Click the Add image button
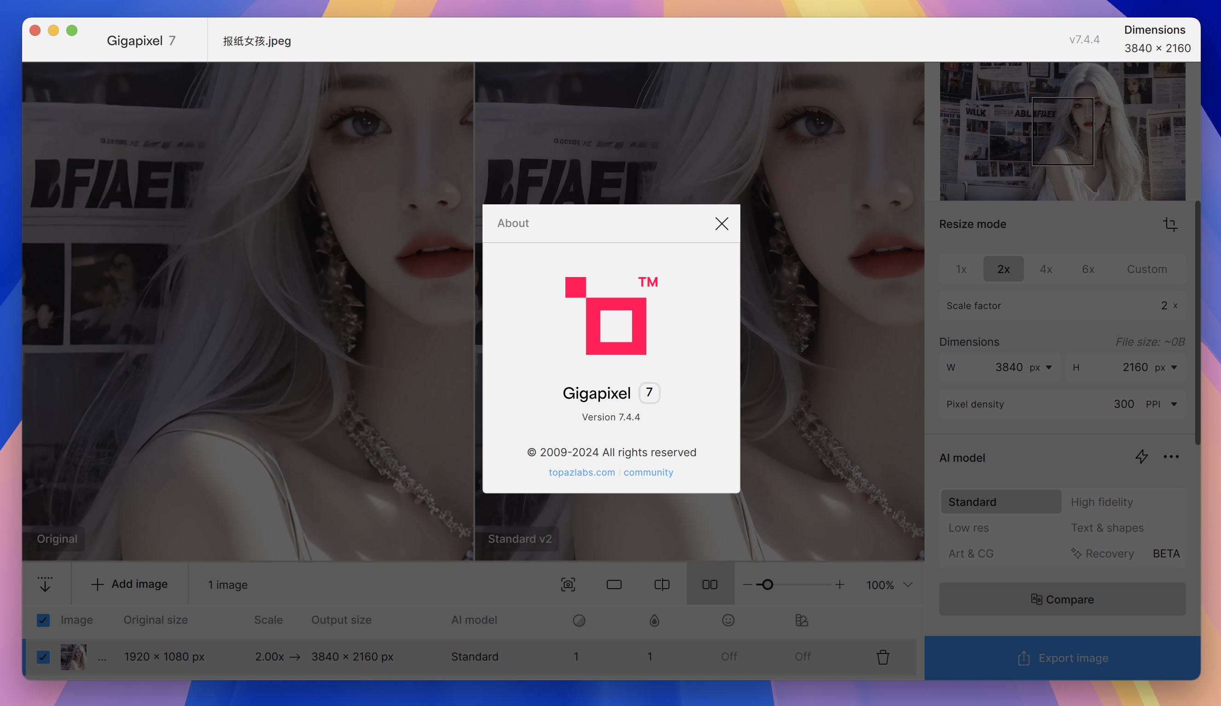1221x706 pixels. click(x=129, y=584)
